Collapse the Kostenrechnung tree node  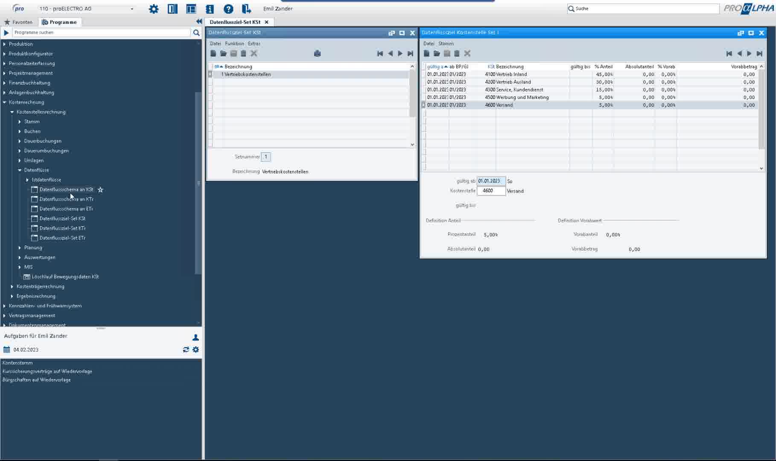coord(4,102)
